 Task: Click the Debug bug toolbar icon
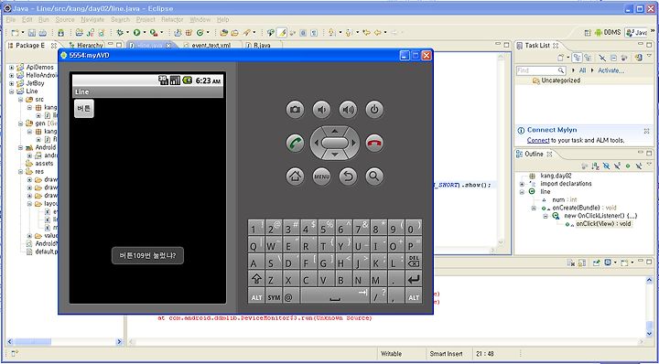pyautogui.click(x=120, y=32)
